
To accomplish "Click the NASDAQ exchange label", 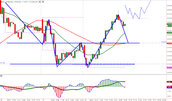I will [18, 2].
